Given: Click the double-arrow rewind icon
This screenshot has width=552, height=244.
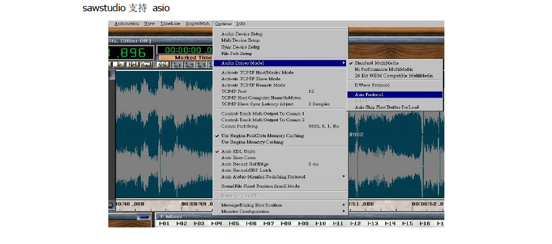Looking at the screenshot, I should 162,65.
